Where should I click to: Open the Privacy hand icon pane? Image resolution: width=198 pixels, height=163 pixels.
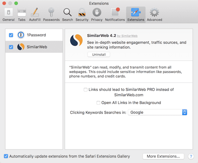(x=97, y=14)
